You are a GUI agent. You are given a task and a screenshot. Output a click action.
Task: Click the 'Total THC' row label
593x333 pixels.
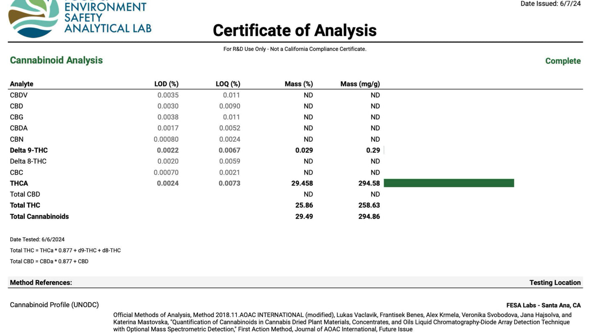pyautogui.click(x=25, y=205)
